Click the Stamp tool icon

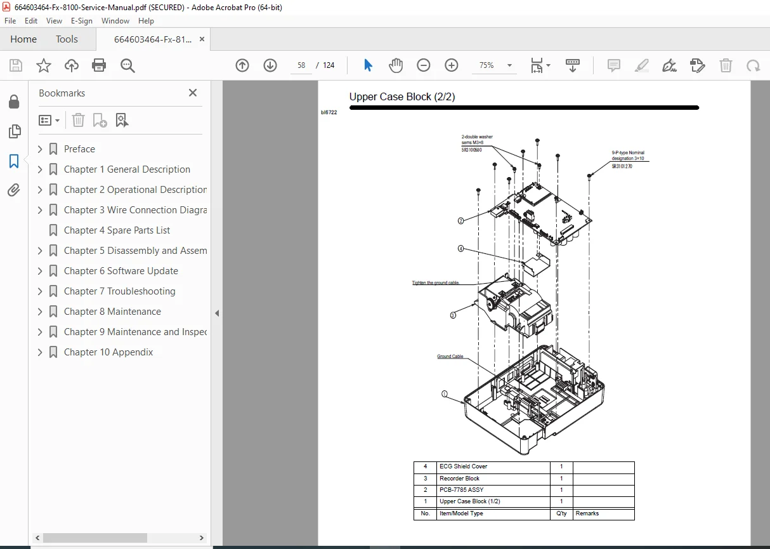(x=697, y=65)
